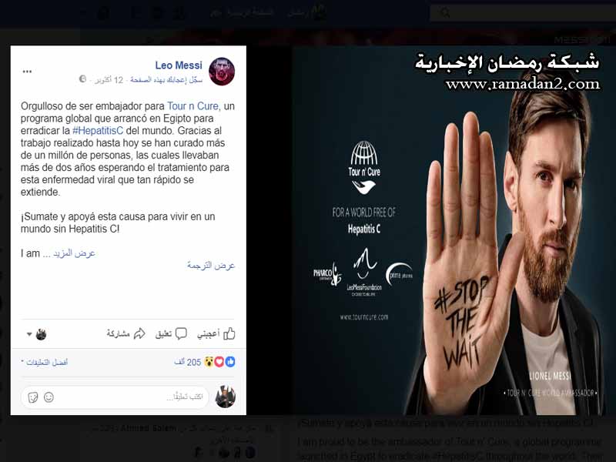This screenshot has height=462, width=616.
Task: Click the like this page link
Action: tap(166, 80)
